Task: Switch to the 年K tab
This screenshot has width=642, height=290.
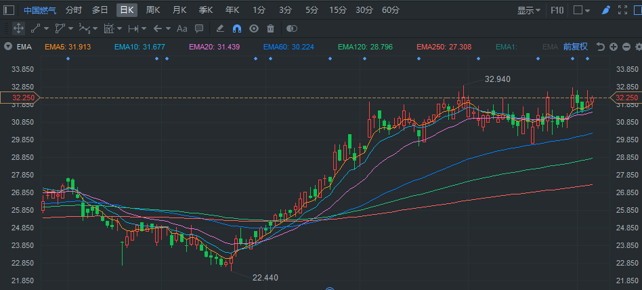Action: 232,10
